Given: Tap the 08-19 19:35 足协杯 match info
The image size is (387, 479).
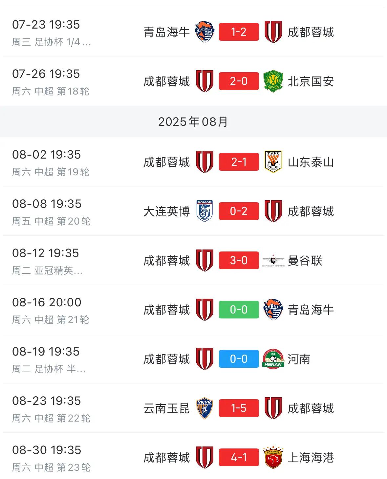Looking at the screenshot, I should (x=49, y=359).
